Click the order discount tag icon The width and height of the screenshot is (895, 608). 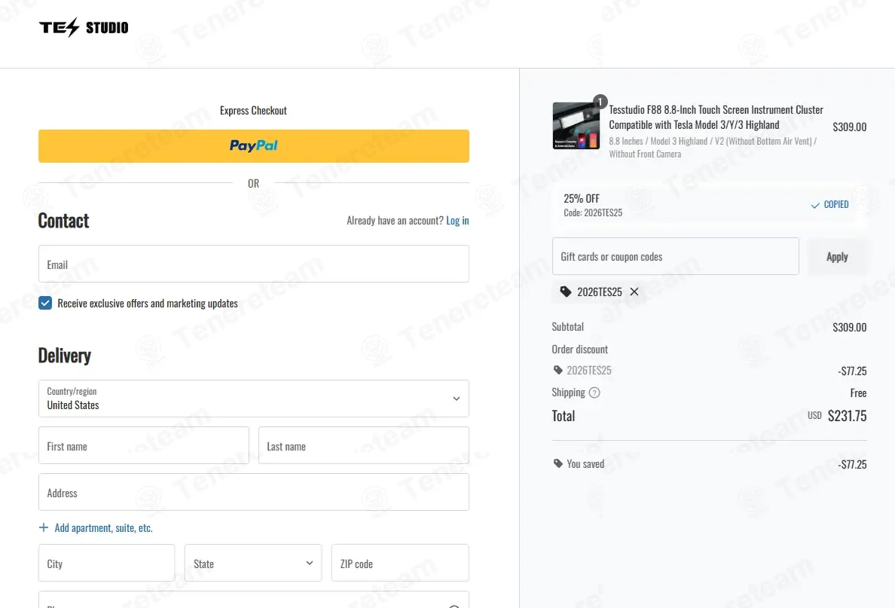[x=557, y=370]
